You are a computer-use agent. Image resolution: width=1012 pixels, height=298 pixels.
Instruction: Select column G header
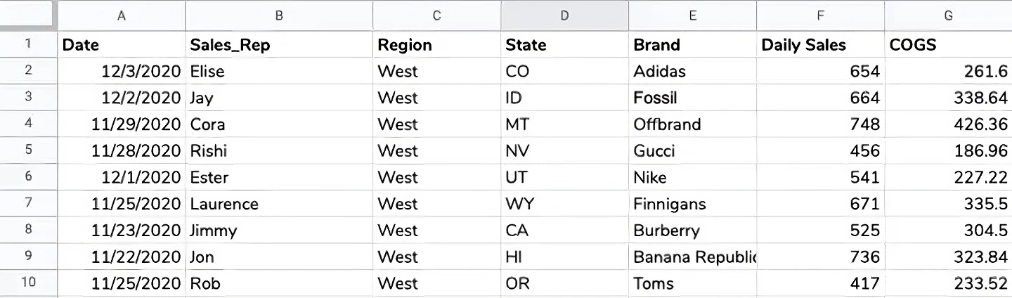coord(948,15)
